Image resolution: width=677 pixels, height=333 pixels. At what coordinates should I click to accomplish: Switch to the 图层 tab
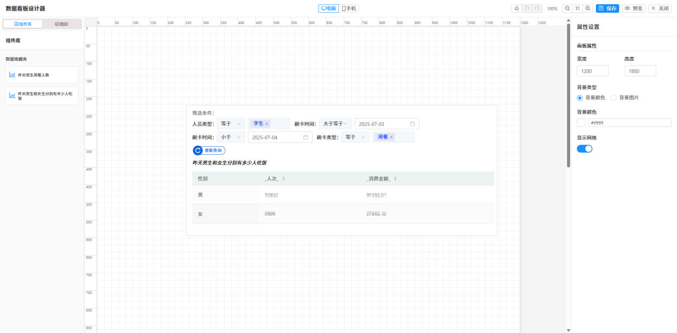61,24
